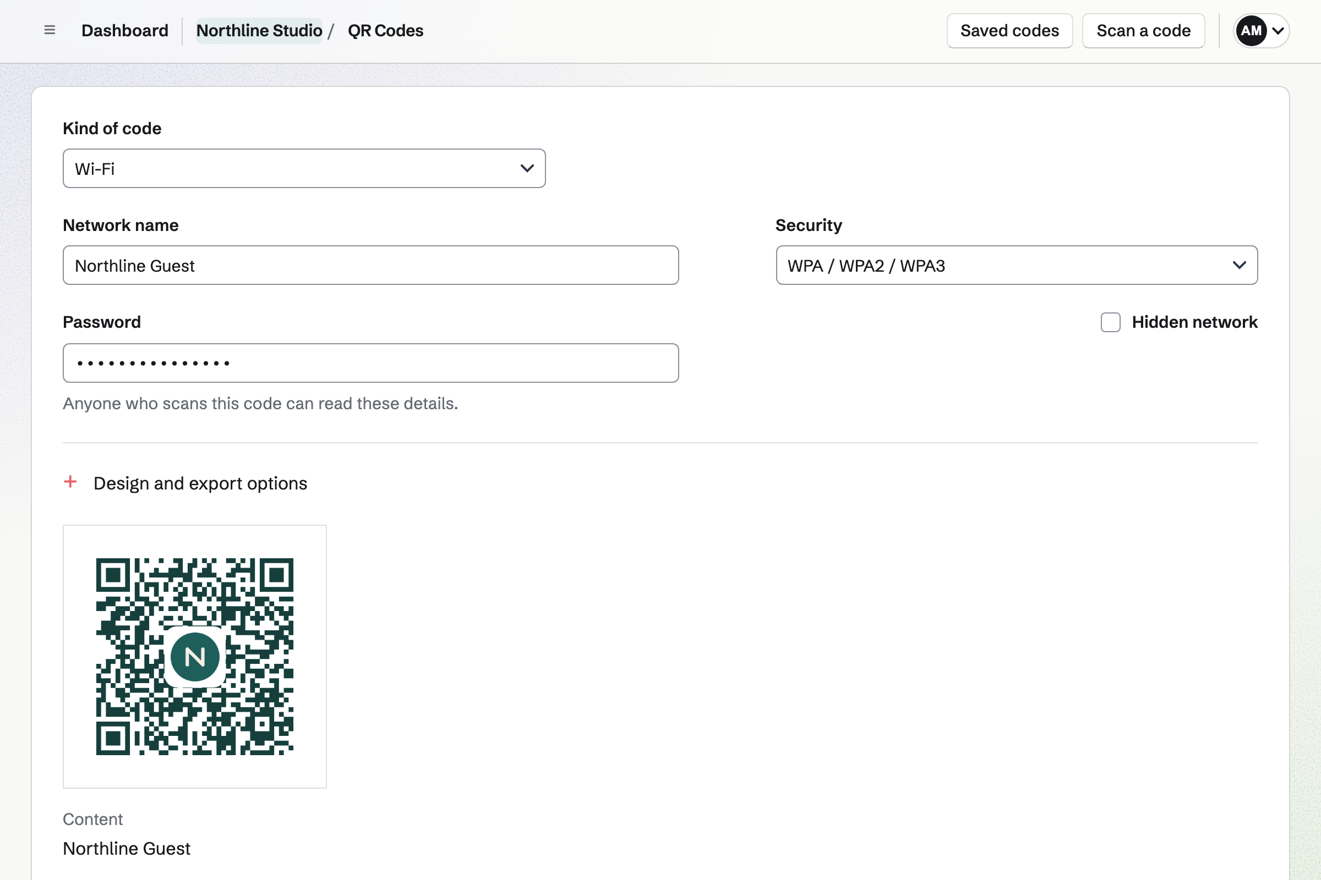Go to Dashboard
The height and width of the screenshot is (880, 1321).
pyautogui.click(x=125, y=30)
